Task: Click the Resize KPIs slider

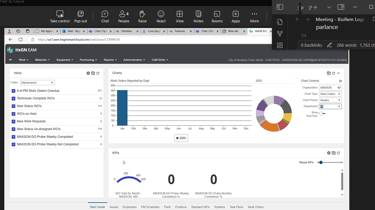Action: coord(321,162)
